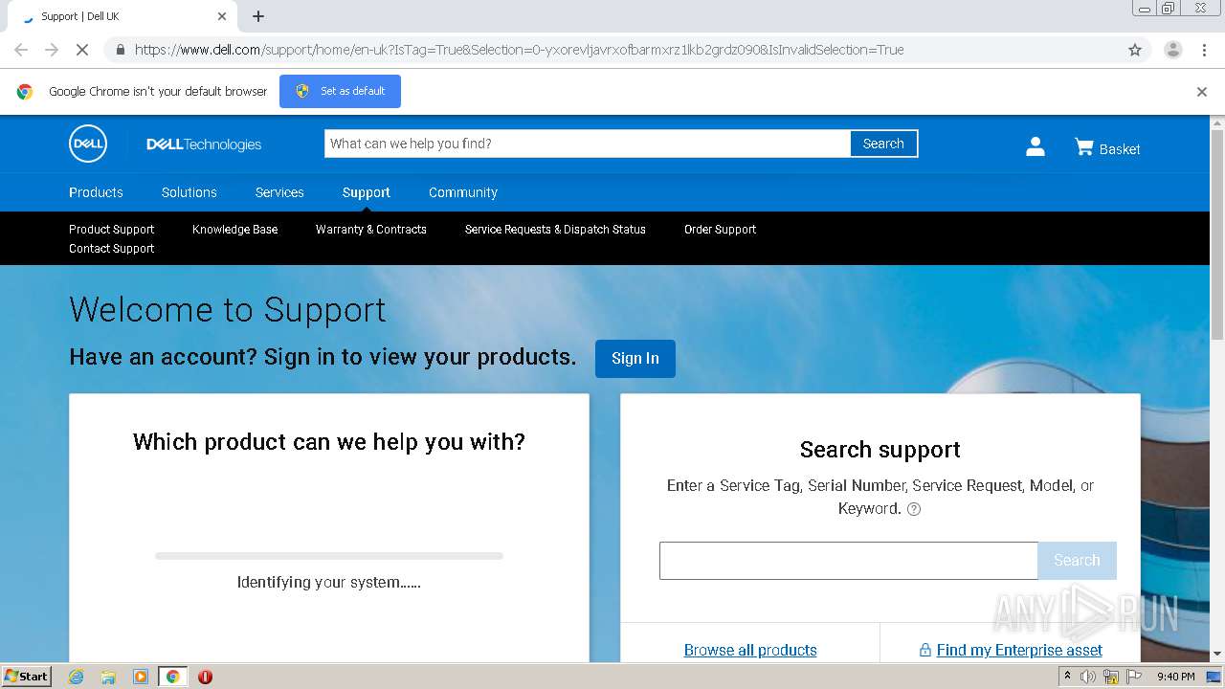Viewport: 1225px width, 689px height.
Task: Click the Sign In button
Action: pyautogui.click(x=635, y=359)
